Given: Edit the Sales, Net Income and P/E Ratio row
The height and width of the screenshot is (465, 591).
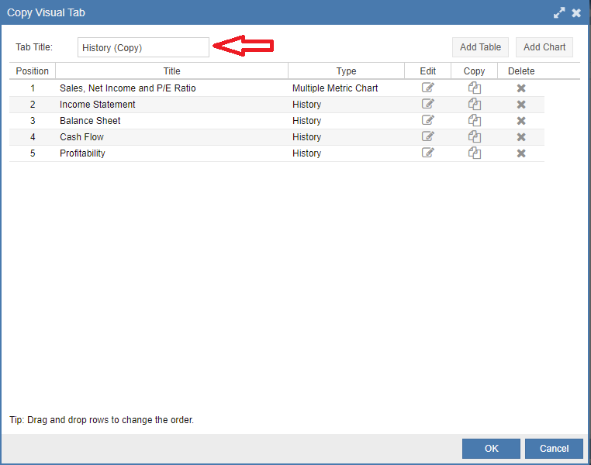Looking at the screenshot, I should 428,88.
